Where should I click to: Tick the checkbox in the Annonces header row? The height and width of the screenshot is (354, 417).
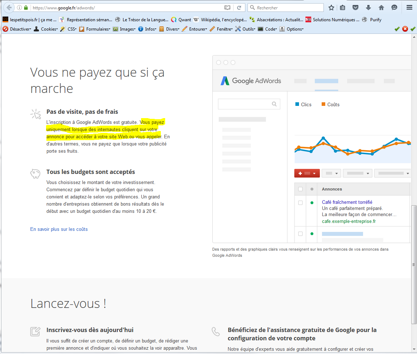[300, 189]
